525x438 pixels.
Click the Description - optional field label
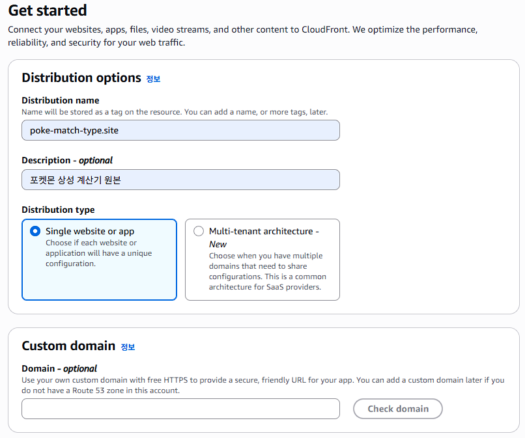(x=67, y=160)
